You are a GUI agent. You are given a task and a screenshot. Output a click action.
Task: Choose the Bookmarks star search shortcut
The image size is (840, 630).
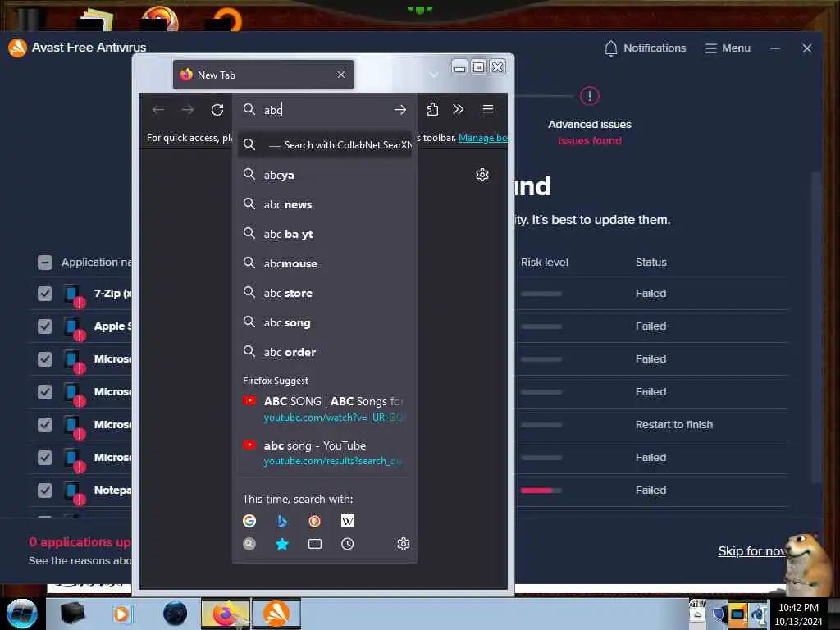coord(282,545)
